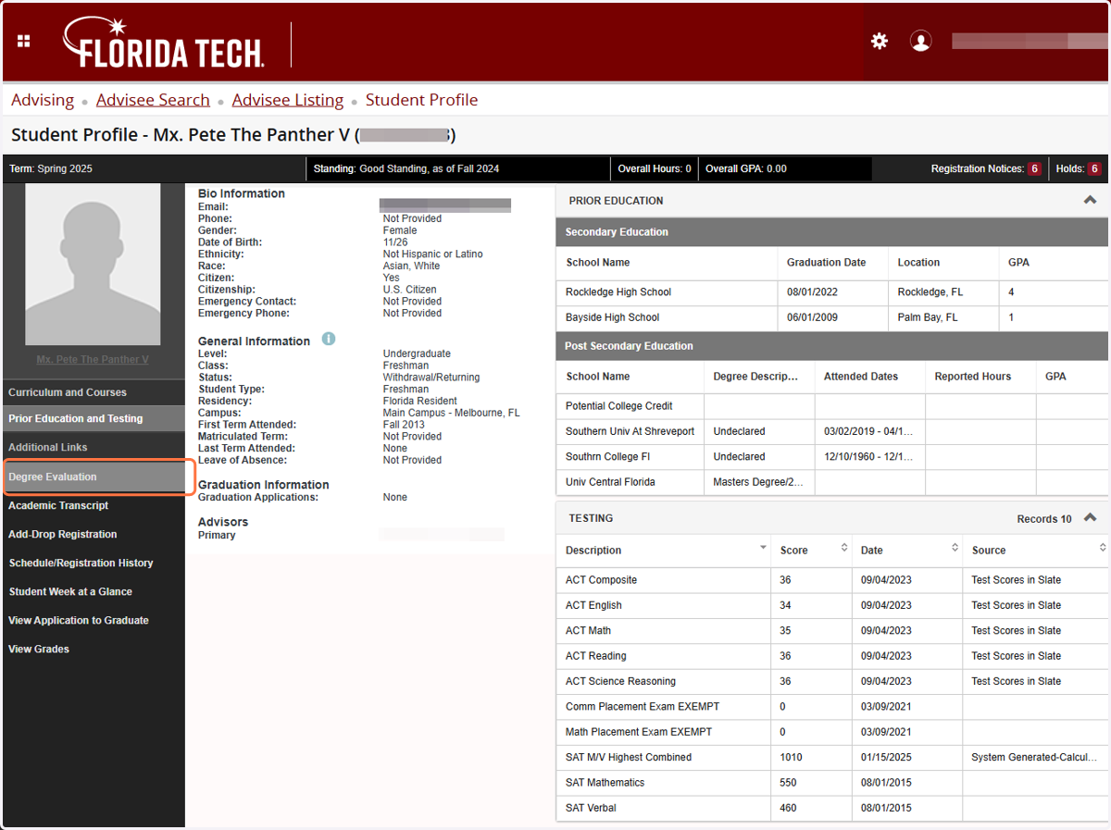Click the System Generated-Calcul... source cell

pyautogui.click(x=1033, y=757)
